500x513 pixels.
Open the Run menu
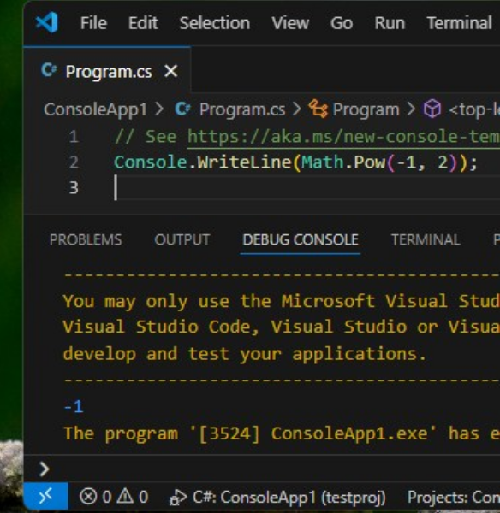click(390, 23)
